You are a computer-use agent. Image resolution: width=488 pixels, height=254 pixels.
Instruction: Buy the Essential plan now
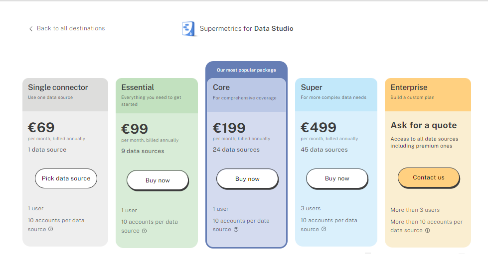coord(158,180)
